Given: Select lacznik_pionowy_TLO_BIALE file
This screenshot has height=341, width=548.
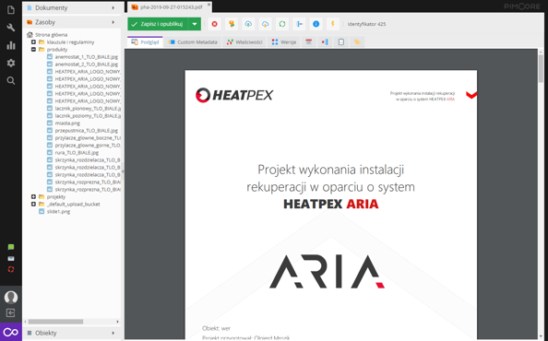Looking at the screenshot, I should click(88, 108).
